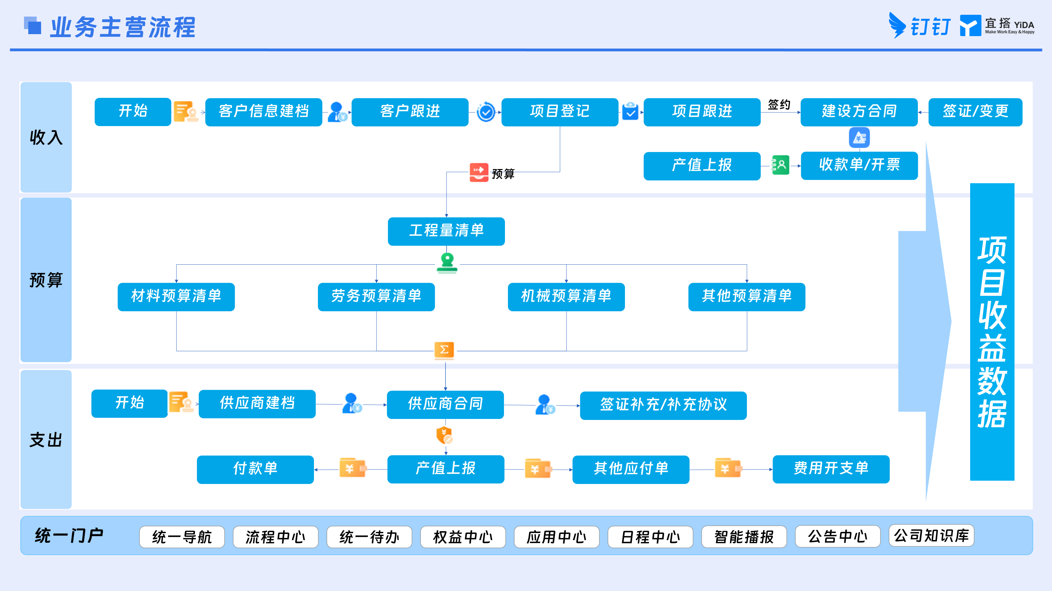Select the 流程中心 portal item
The height and width of the screenshot is (591, 1052).
(276, 537)
